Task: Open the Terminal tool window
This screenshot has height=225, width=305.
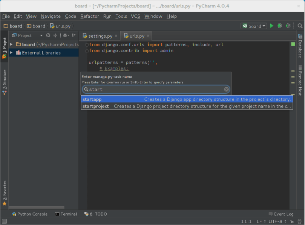Action: pos(66,214)
